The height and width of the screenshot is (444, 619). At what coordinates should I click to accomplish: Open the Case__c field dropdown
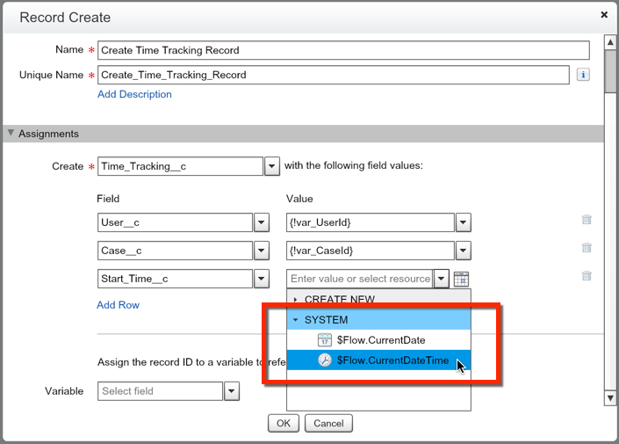click(261, 251)
